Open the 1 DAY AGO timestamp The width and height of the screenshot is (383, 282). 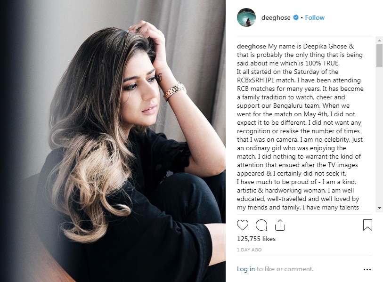pyautogui.click(x=249, y=250)
